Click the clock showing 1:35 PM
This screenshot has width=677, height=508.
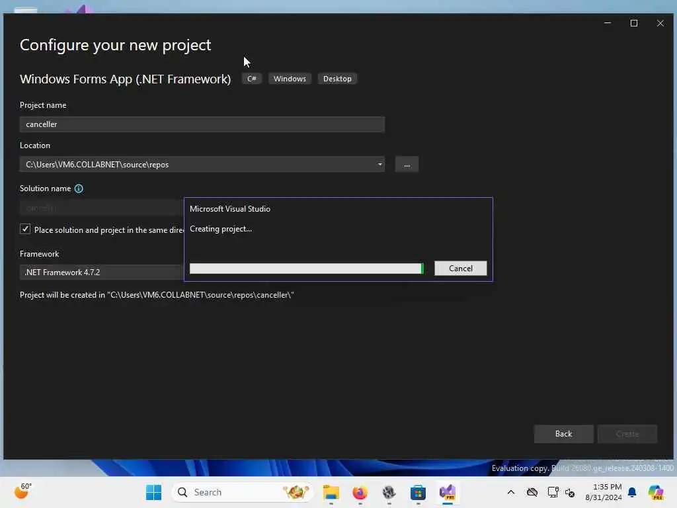click(x=604, y=492)
